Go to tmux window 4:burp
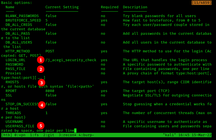 [86, 135]
